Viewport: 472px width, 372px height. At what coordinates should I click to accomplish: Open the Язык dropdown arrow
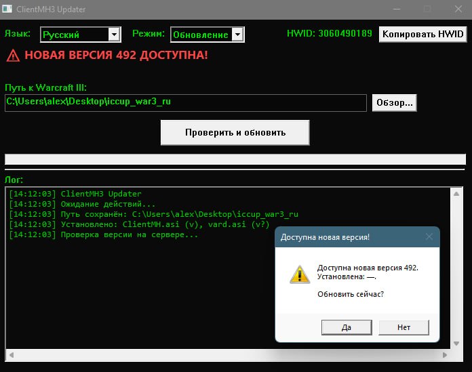pos(115,35)
